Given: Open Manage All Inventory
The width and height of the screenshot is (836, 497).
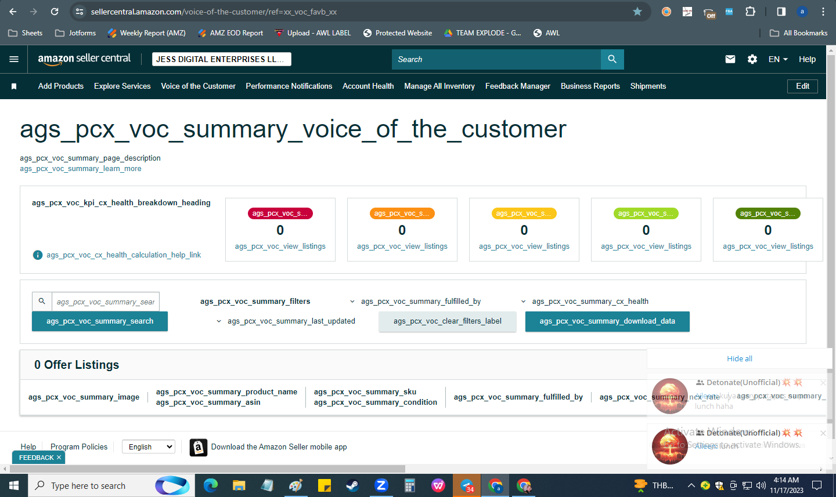Looking at the screenshot, I should click(x=439, y=86).
